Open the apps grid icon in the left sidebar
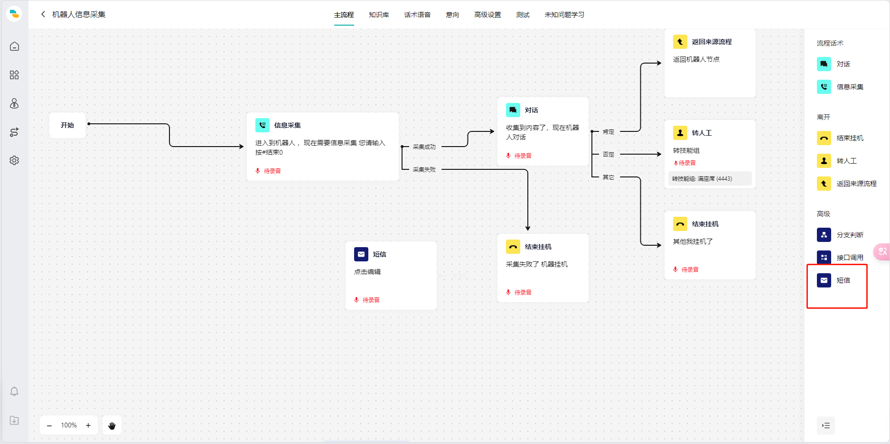This screenshot has height=444, width=890. 14,75
